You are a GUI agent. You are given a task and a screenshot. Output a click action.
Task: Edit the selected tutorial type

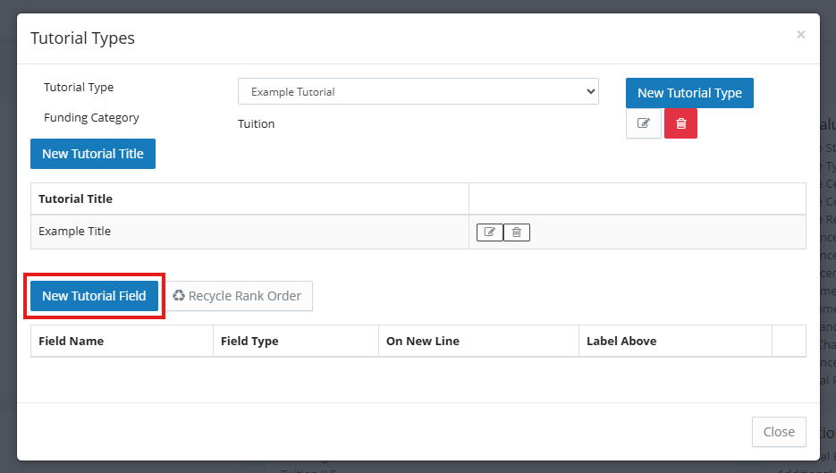(x=643, y=123)
